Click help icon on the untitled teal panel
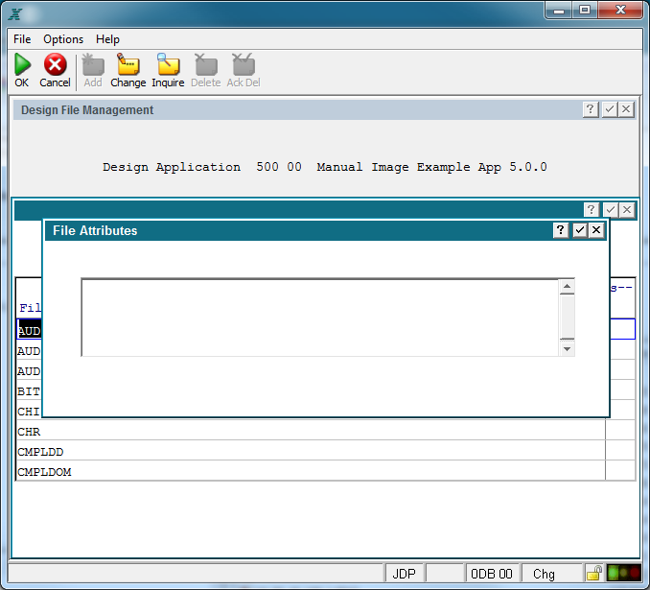The width and height of the screenshot is (650, 590). [x=592, y=209]
